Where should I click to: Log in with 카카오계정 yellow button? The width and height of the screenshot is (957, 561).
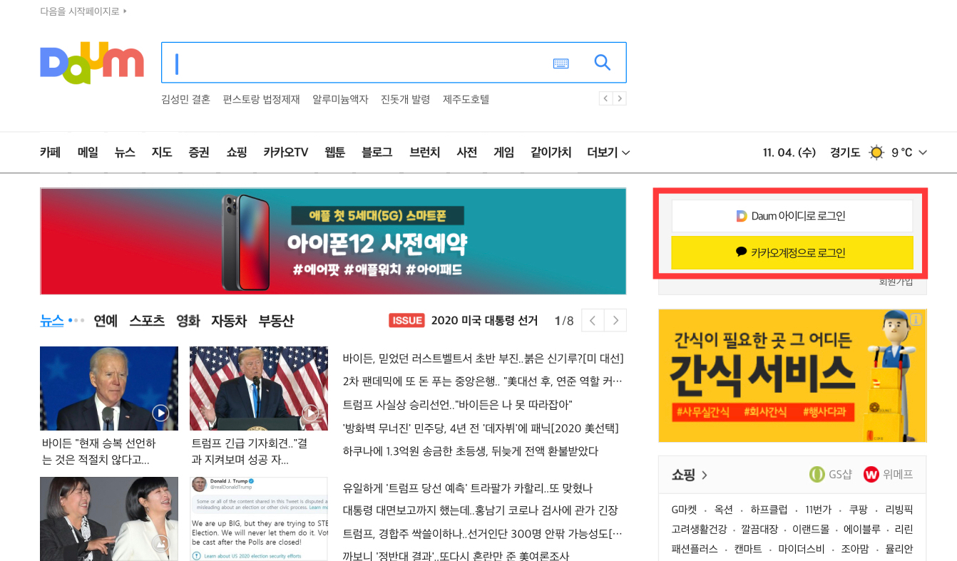tap(792, 252)
